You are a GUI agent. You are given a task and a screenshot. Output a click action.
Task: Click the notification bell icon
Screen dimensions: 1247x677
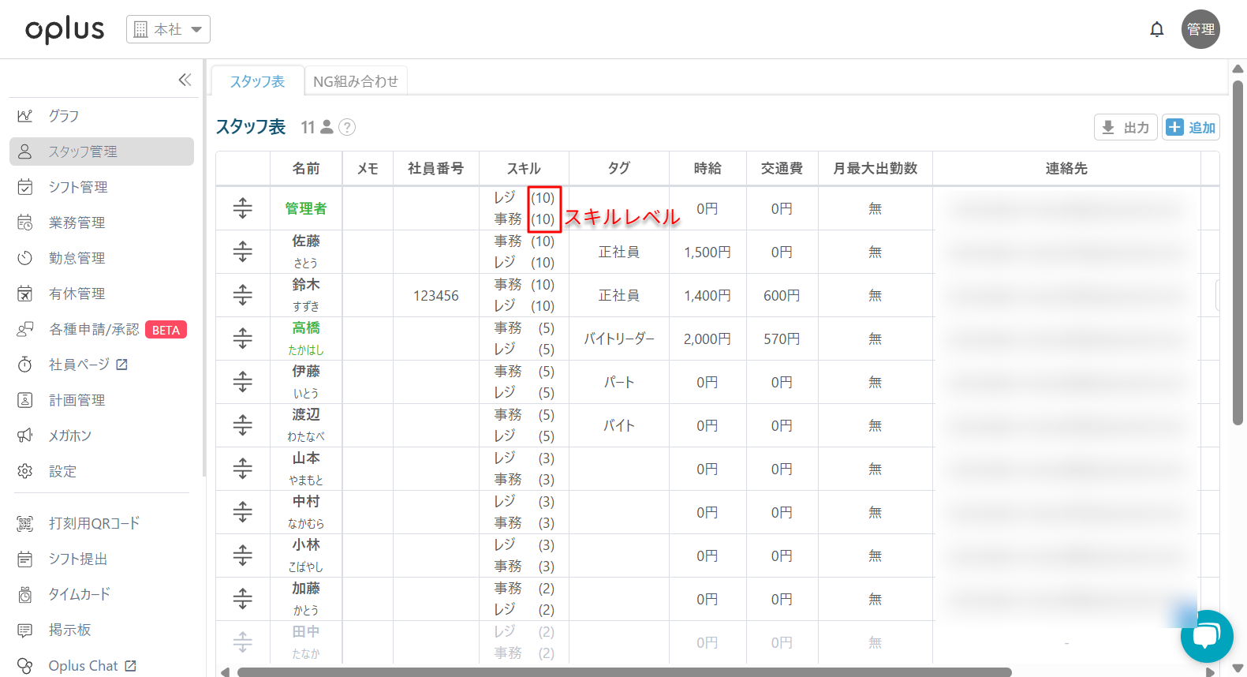tap(1156, 30)
